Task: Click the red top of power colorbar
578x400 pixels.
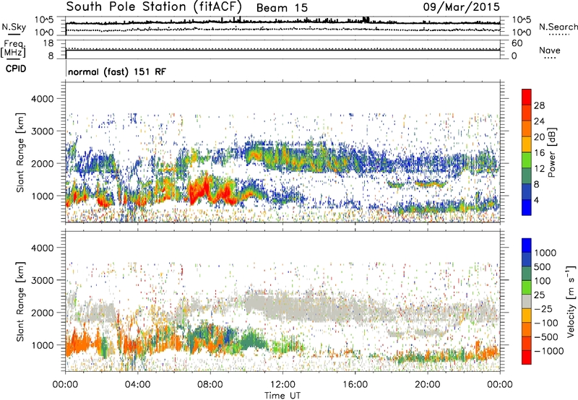Action: tap(527, 97)
